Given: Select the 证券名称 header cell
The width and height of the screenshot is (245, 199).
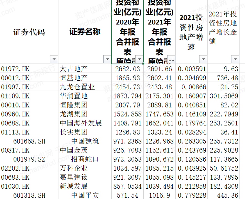Looking at the screenshot, I should [85, 32].
